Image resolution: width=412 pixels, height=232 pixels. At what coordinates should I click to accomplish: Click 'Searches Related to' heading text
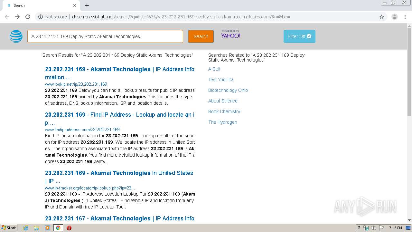click(x=256, y=57)
